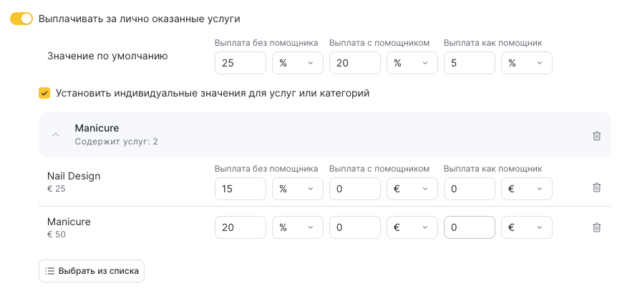This screenshot has height=291, width=630.
Task: Delete the Nail Design service row
Action: (596, 187)
